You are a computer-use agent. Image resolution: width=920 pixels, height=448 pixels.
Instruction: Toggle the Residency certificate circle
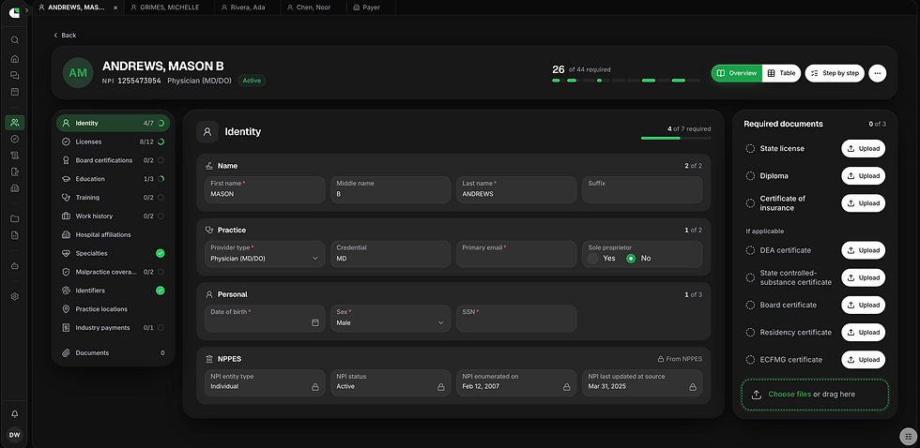pos(750,332)
